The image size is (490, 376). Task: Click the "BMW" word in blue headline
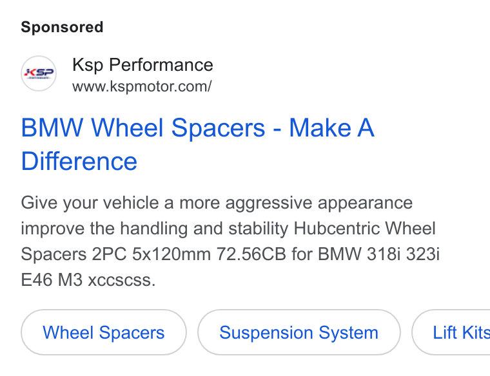52,127
